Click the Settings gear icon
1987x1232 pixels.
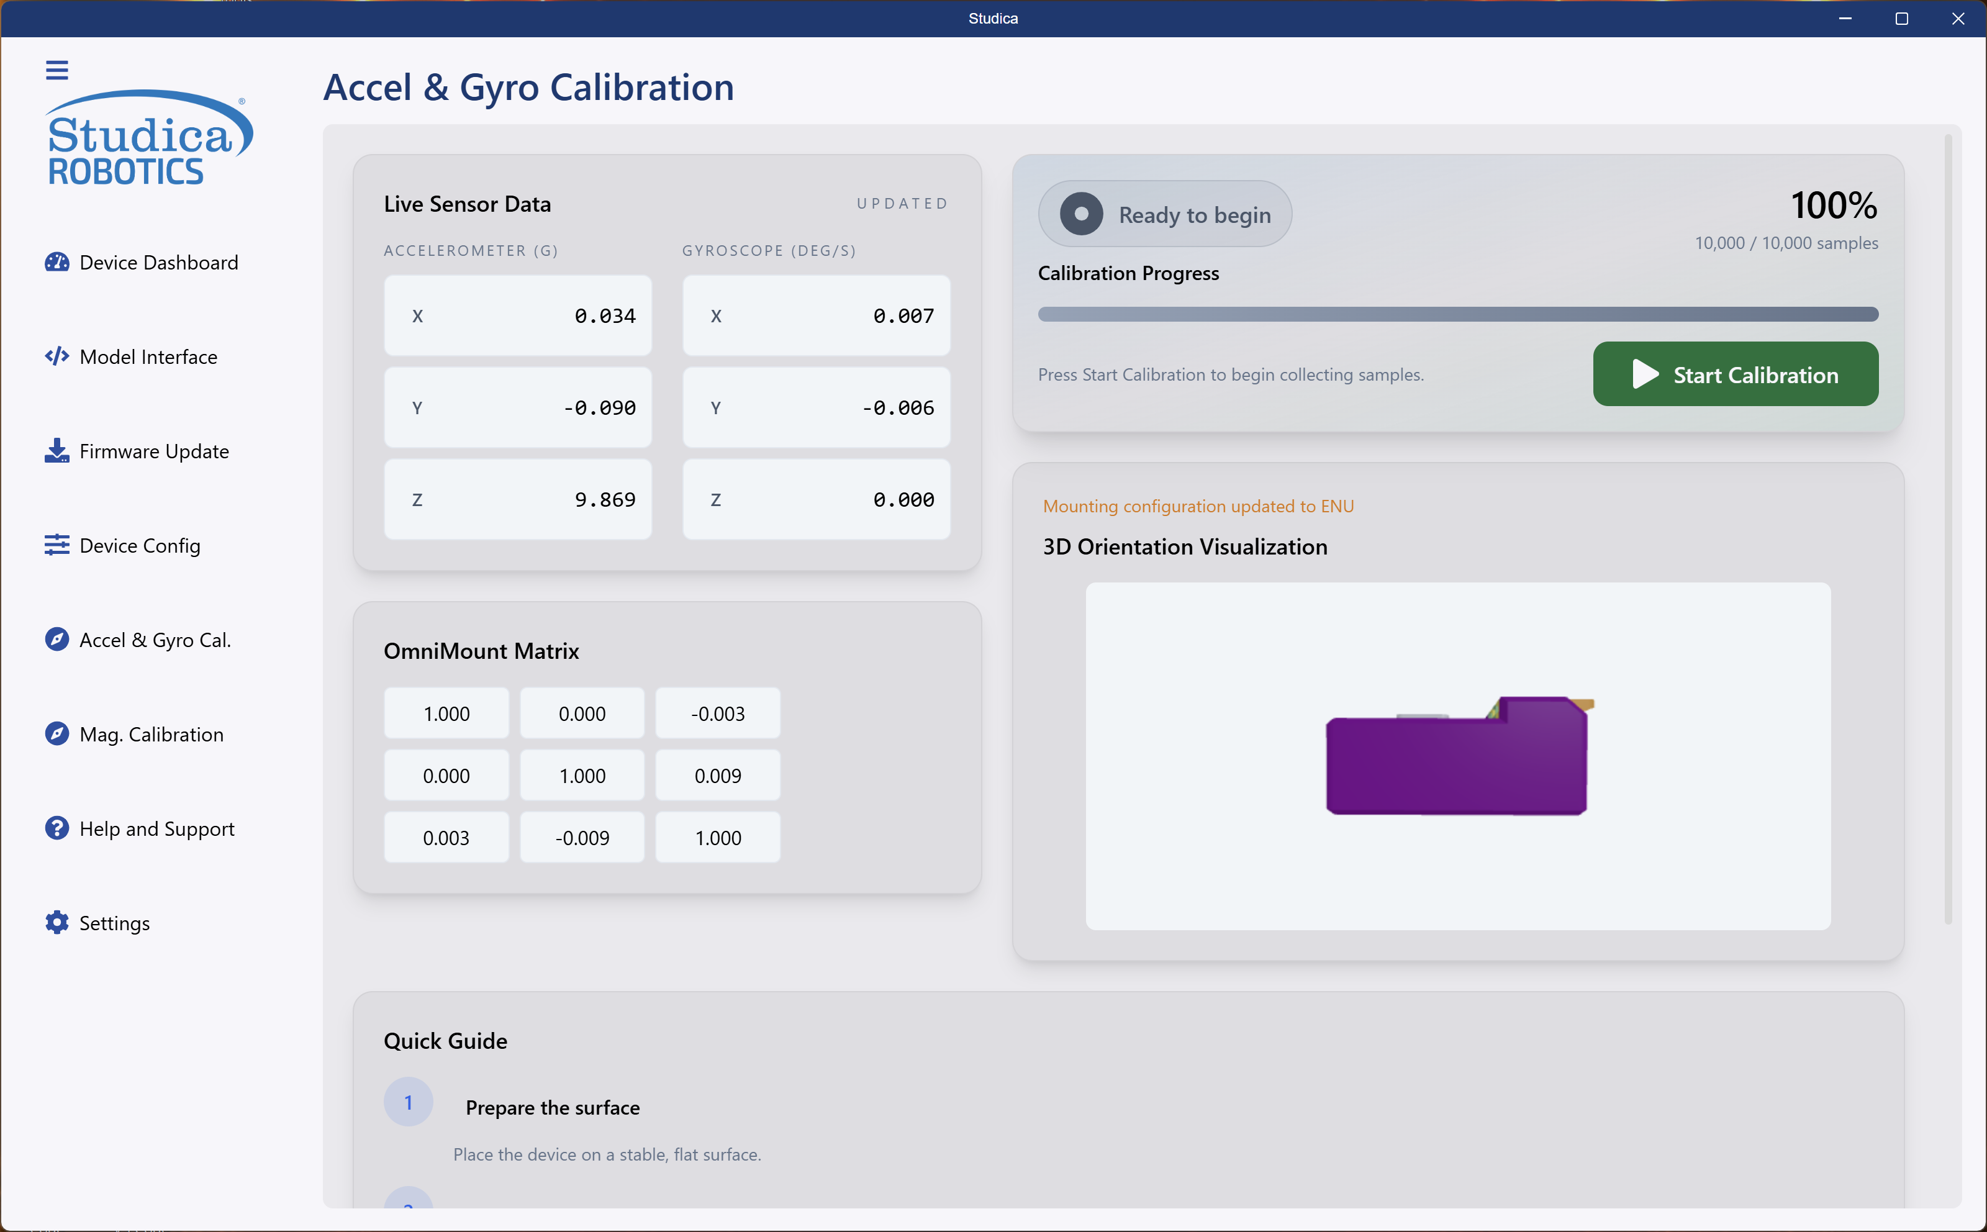57,922
